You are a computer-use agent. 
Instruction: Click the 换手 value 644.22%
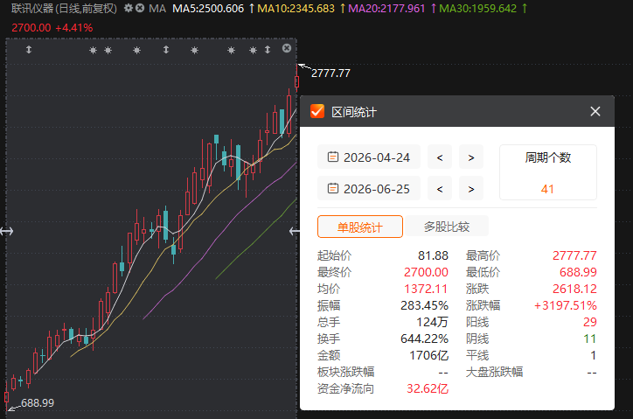coord(424,339)
